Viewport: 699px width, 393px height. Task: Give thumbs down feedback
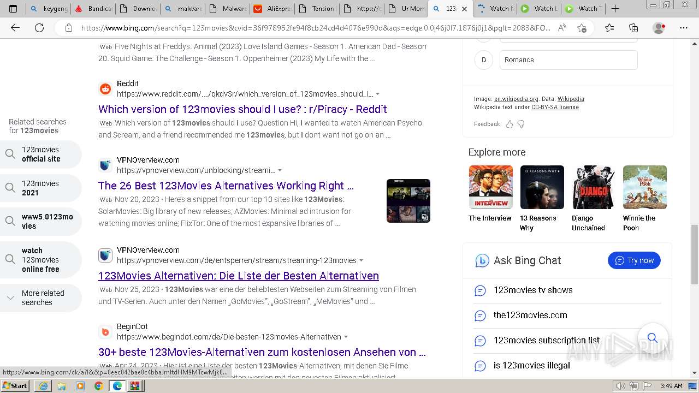521,124
